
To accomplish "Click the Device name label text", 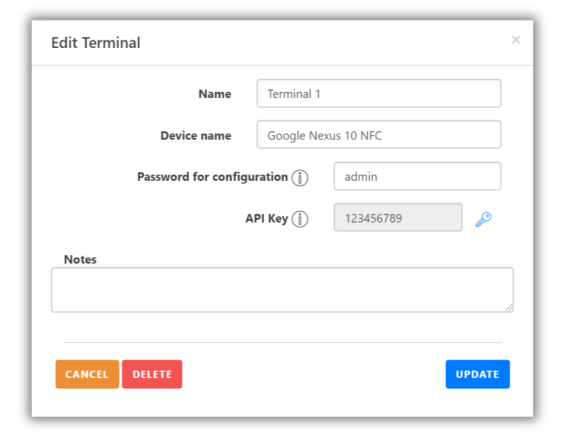I will pyautogui.click(x=196, y=136).
